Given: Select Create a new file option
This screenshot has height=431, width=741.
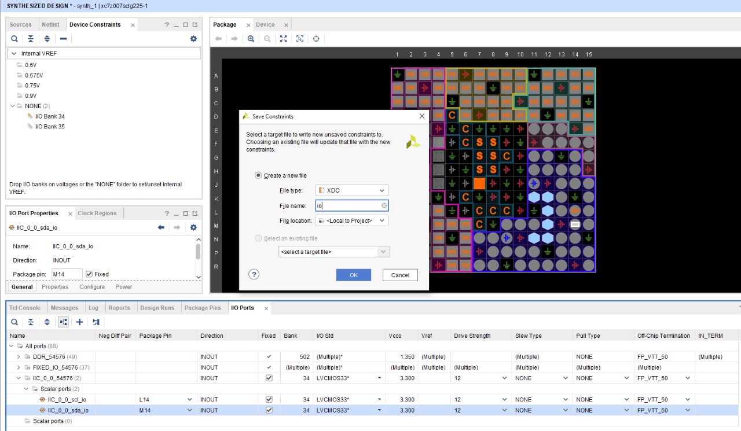Looking at the screenshot, I should coord(258,175).
